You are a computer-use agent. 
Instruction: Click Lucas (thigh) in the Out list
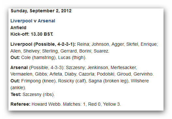pyautogui.click(x=72, y=58)
